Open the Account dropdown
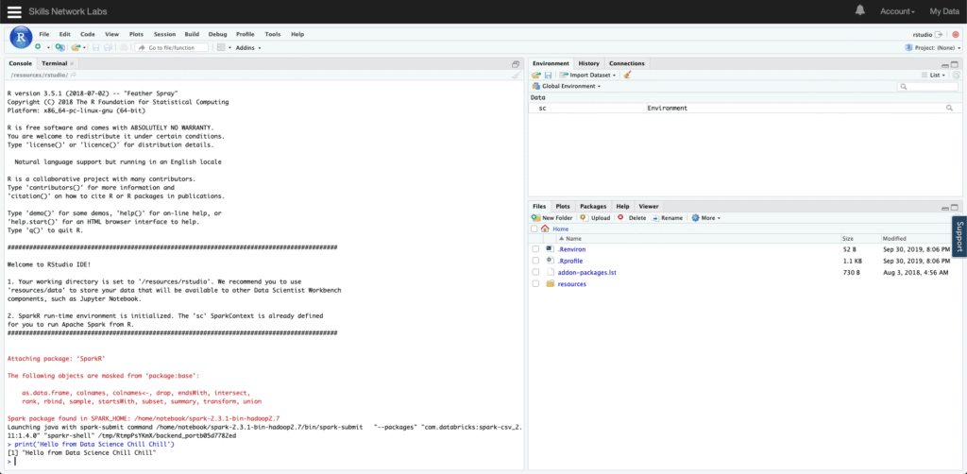Image resolution: width=967 pixels, height=474 pixels. (897, 11)
